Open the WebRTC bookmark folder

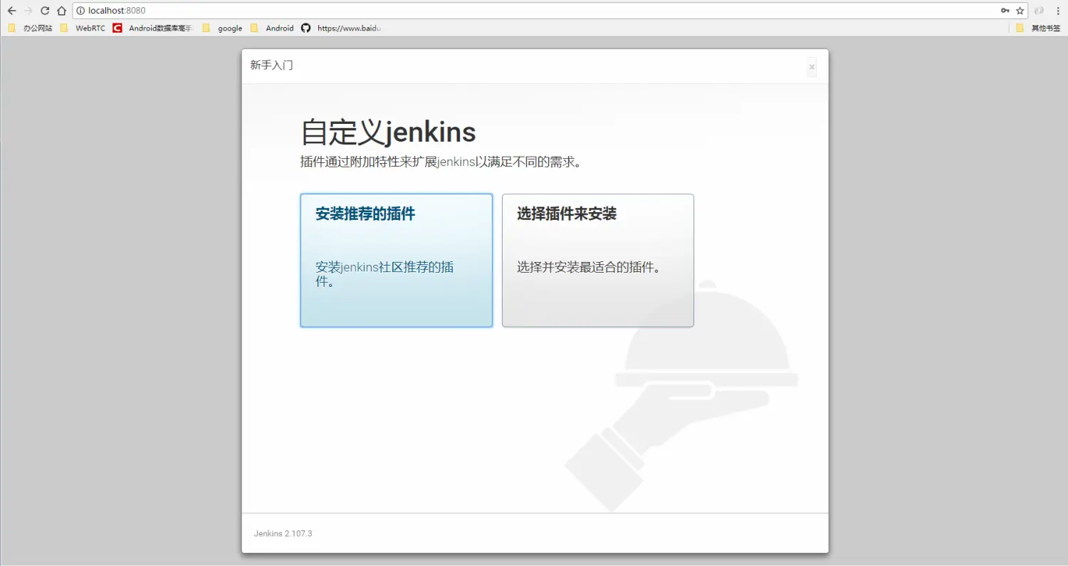pos(83,28)
